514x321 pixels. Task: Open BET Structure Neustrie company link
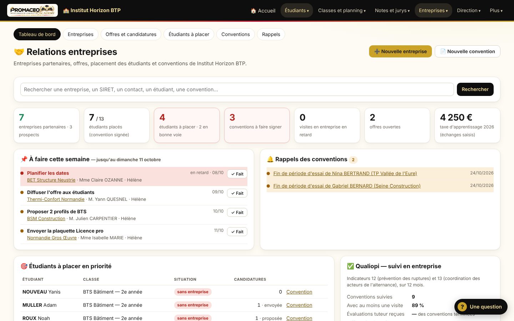[x=51, y=180]
